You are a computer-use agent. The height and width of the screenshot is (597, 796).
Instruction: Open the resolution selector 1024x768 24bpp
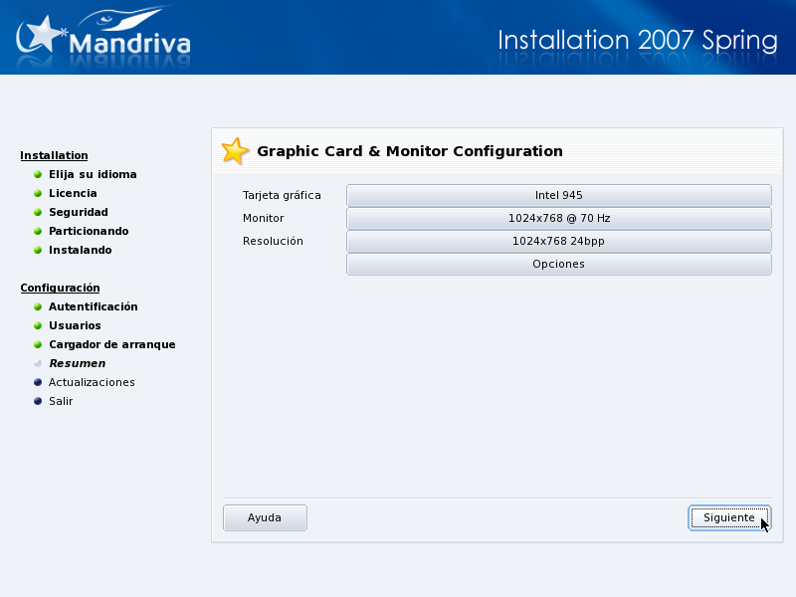tap(558, 241)
